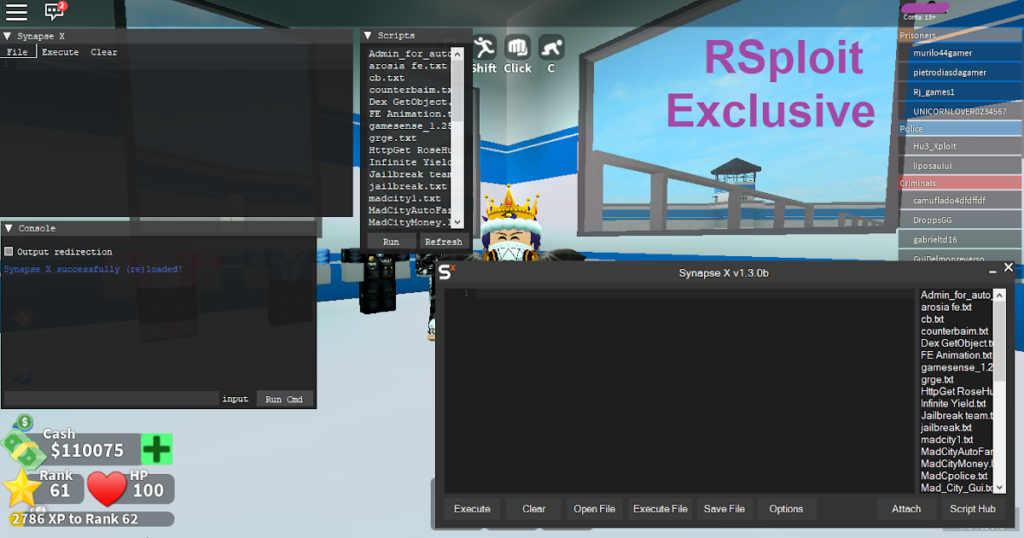Viewport: 1024px width, 538px height.
Task: Click player DroppsGG in leaderboard
Action: tap(960, 219)
